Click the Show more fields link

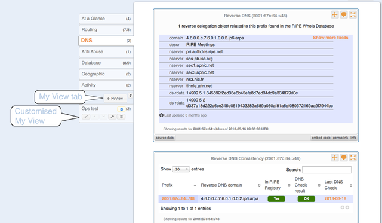[330, 38]
